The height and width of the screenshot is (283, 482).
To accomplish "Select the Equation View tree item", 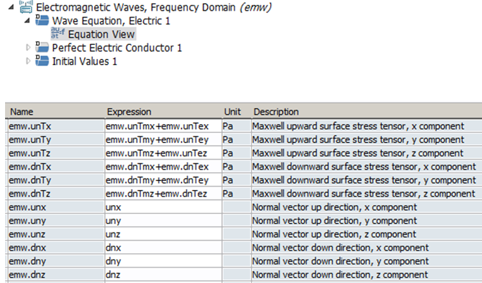I will 101,34.
